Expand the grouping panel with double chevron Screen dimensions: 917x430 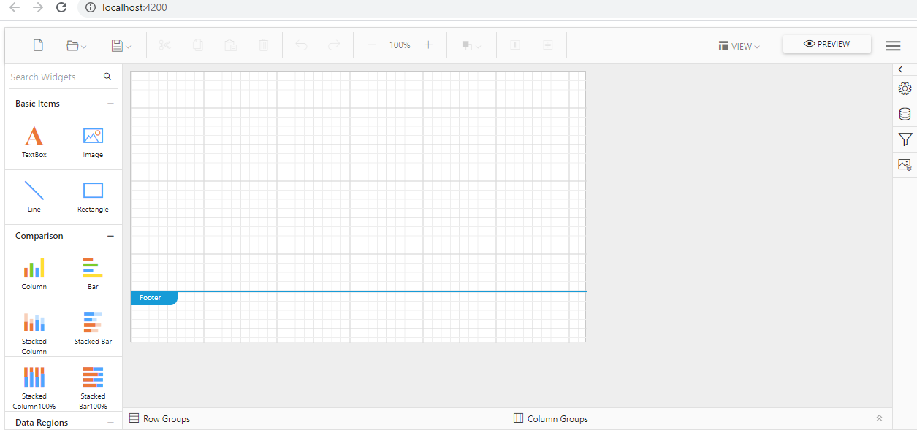[x=879, y=418]
